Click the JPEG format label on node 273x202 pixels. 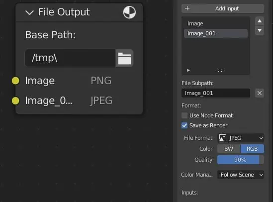pyautogui.click(x=101, y=101)
